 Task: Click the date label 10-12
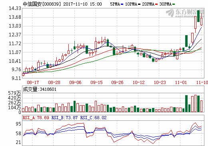click(139, 82)
